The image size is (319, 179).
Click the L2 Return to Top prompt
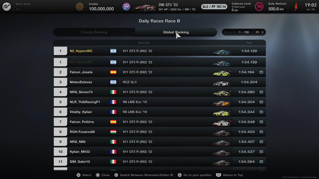coord(229,175)
